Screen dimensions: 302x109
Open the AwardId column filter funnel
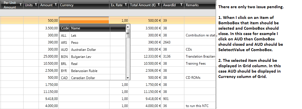tap(181, 5)
